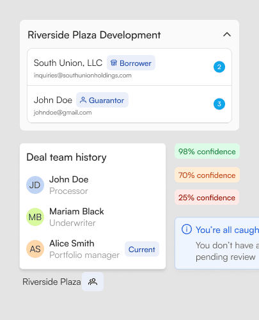Click the Guarantor tag person icon
The height and width of the screenshot is (320, 259).
83,100
